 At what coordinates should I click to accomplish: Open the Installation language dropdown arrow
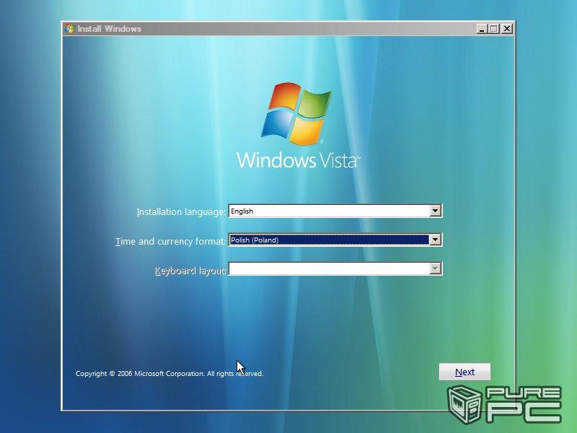click(x=436, y=211)
